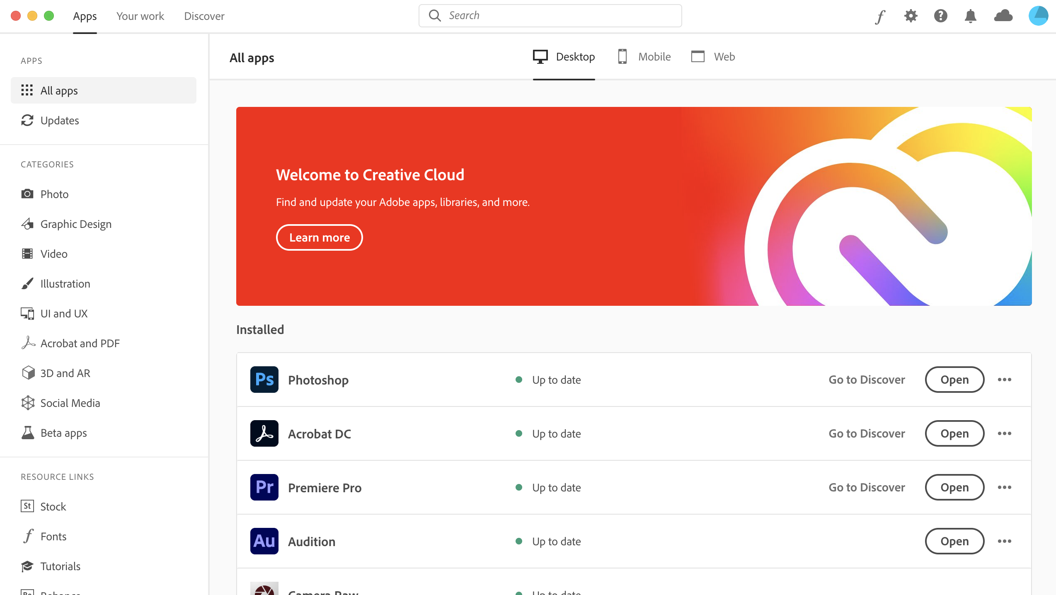Click the Premiere Pro app icon

tap(264, 487)
